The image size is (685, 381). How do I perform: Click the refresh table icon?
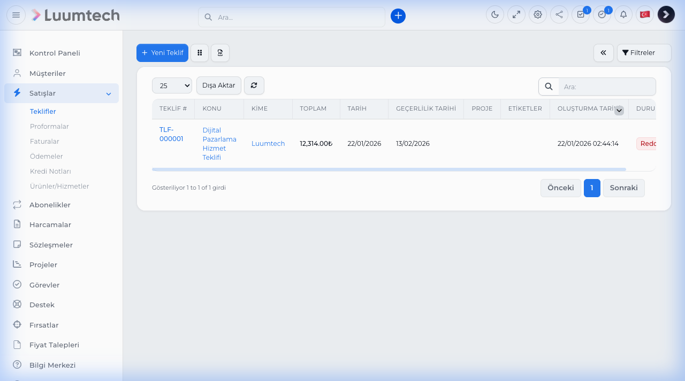tap(254, 85)
